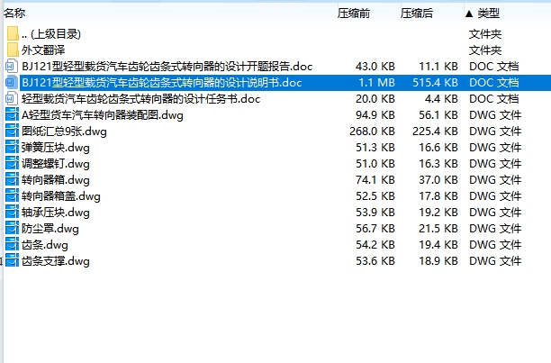Click the DWG icon of 转向器箱盖.dwg
This screenshot has width=551, height=363.
point(12,195)
